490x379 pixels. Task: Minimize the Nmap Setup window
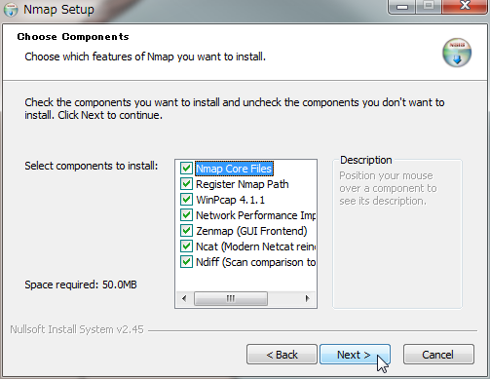coord(402,7)
